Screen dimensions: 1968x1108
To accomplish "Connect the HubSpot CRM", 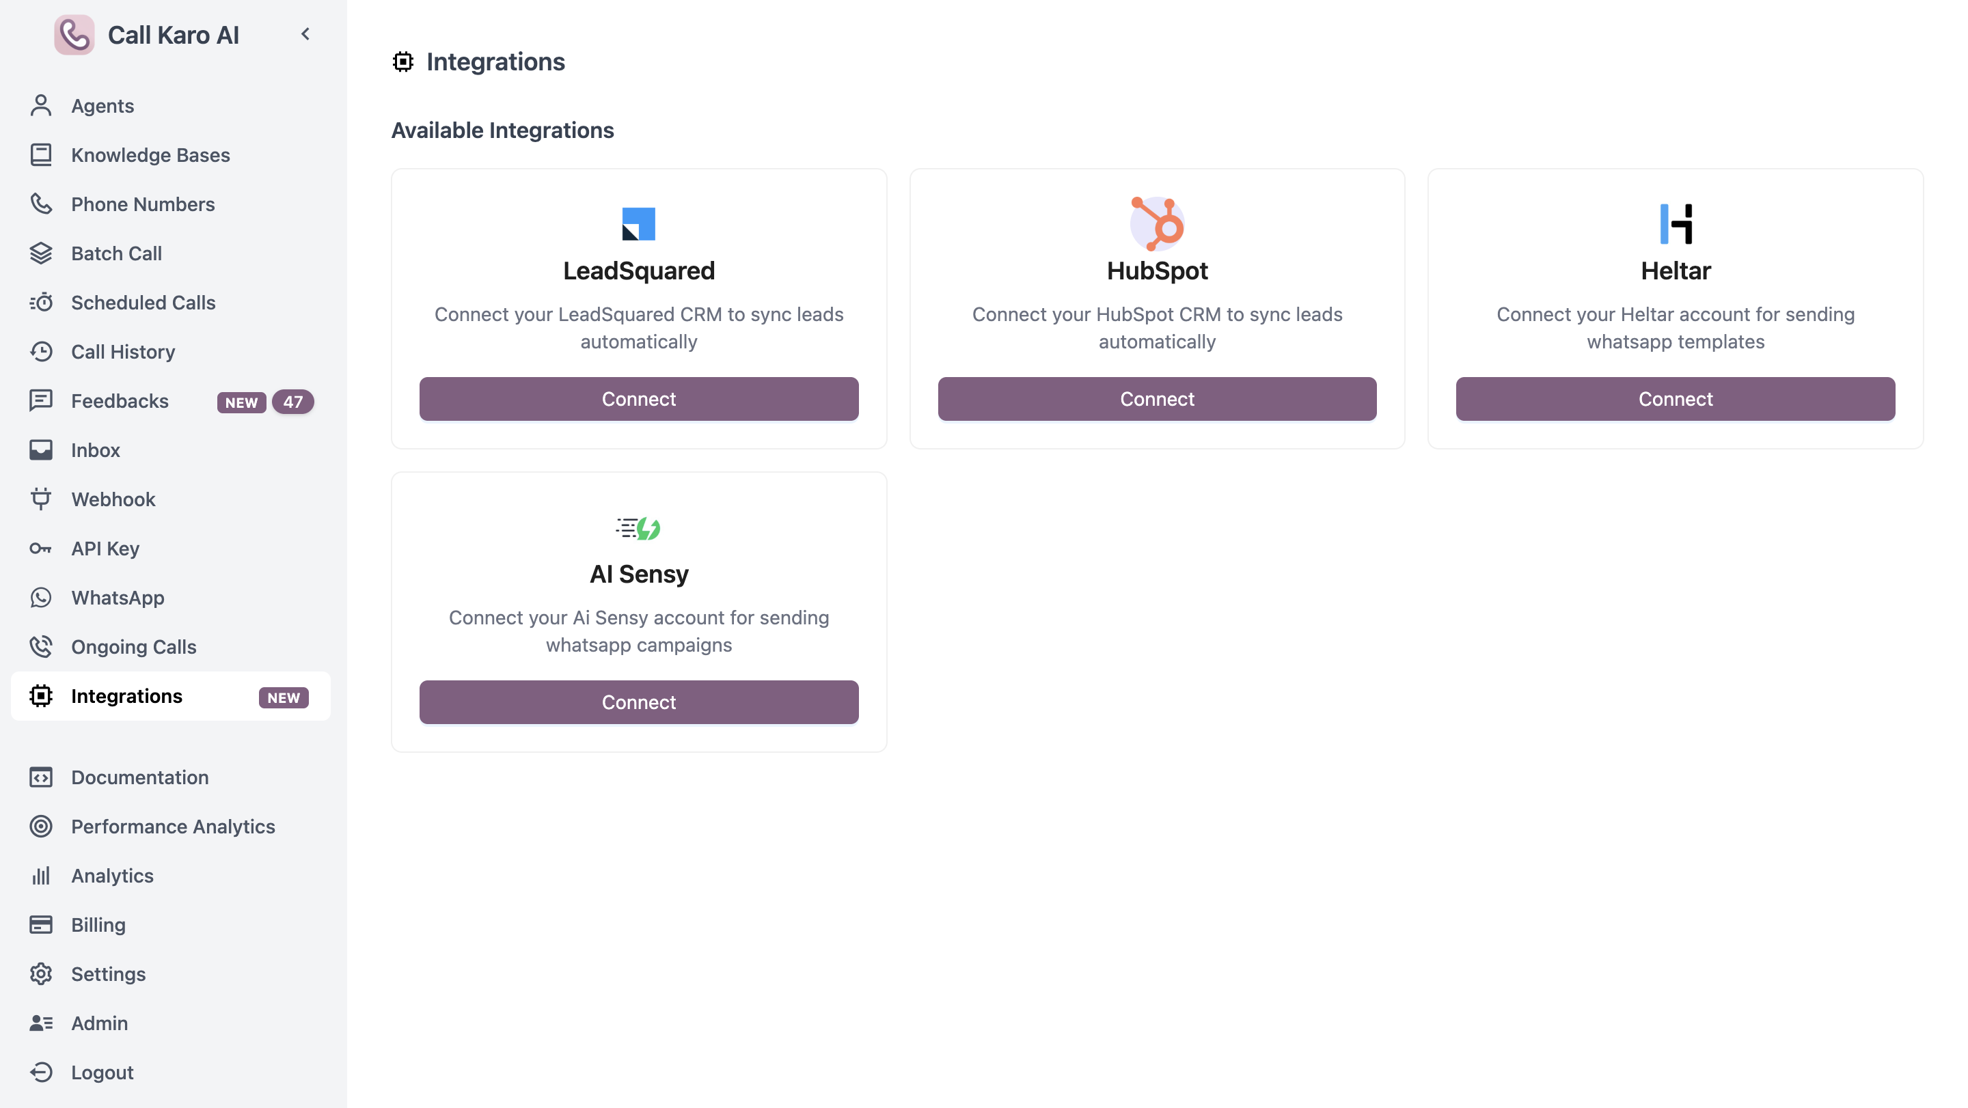I will [x=1157, y=399].
